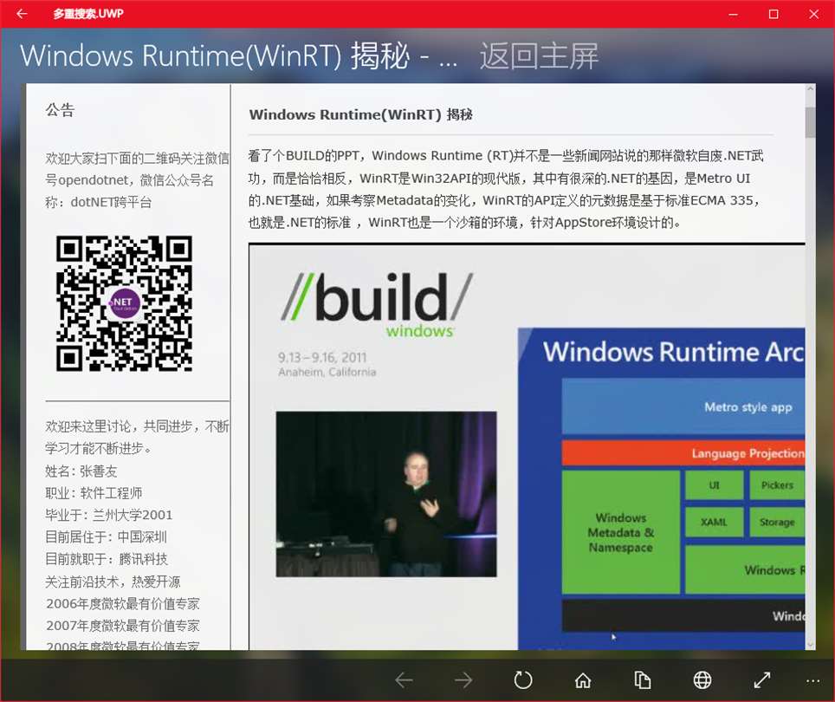835x702 pixels.
Task: Click the 返回主屏 link
Action: point(539,56)
